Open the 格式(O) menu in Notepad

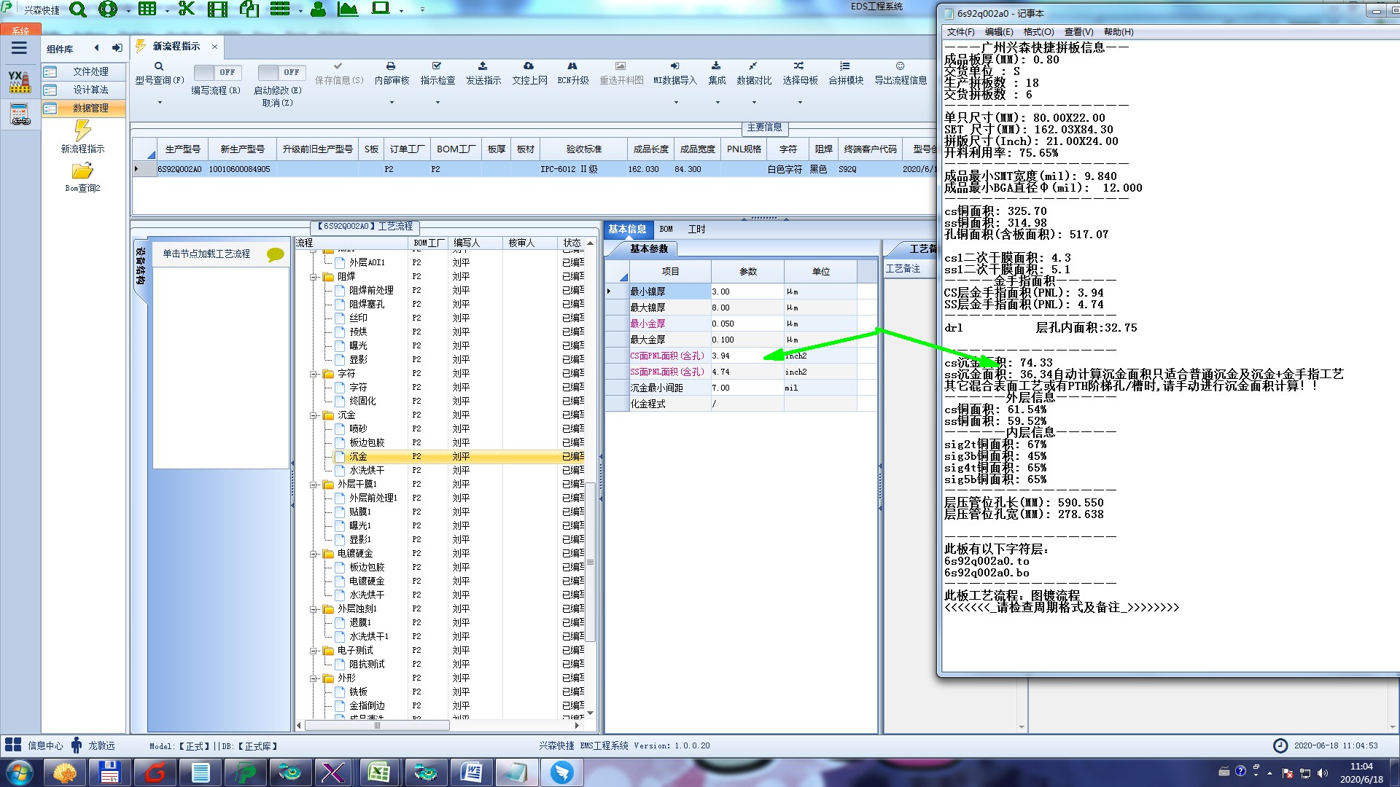tap(1038, 32)
